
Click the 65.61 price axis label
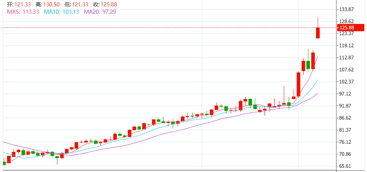point(345,166)
